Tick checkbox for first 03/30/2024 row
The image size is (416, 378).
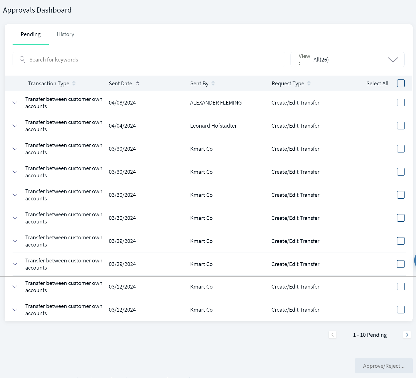[401, 149]
